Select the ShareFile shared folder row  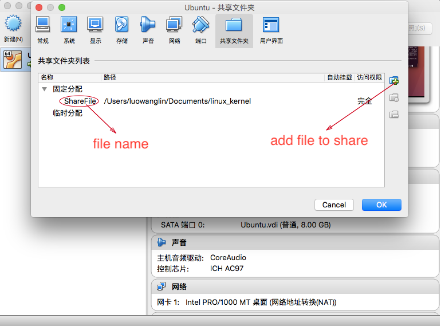[x=211, y=101]
